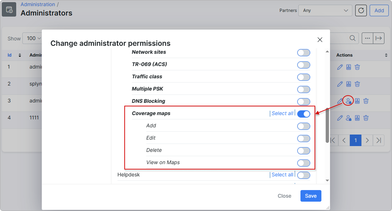
Task: Click the ID card icon in row 2
Action: pyautogui.click(x=348, y=84)
